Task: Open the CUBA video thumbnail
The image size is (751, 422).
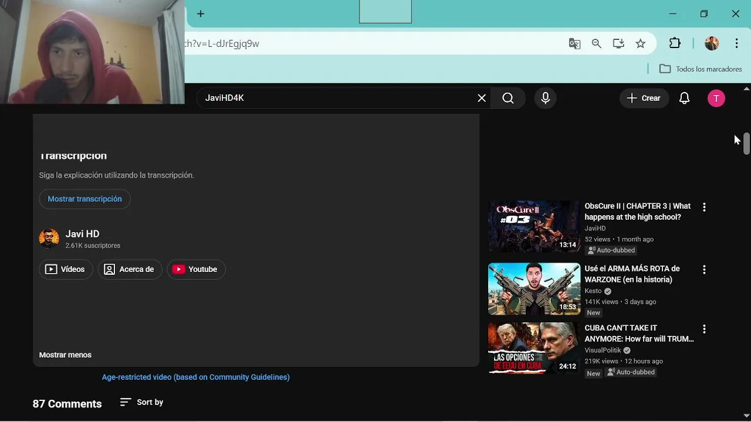Action: point(534,348)
